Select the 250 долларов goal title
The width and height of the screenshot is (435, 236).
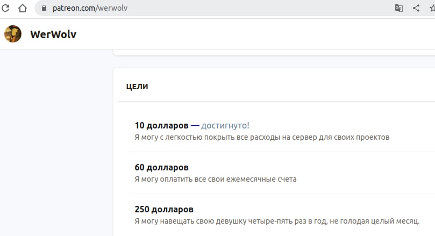click(164, 209)
